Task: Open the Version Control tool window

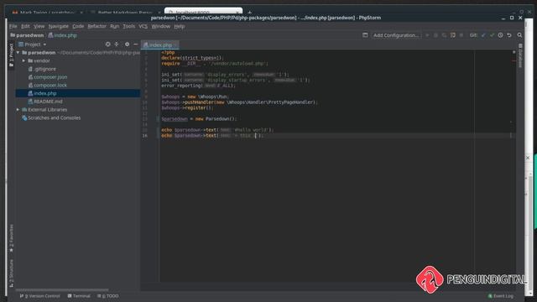Action: 39,296
